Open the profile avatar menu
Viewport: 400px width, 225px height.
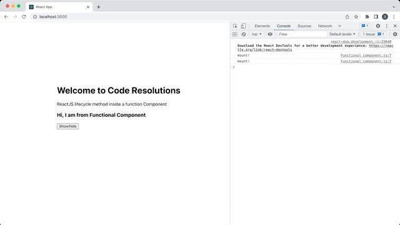click(x=385, y=17)
